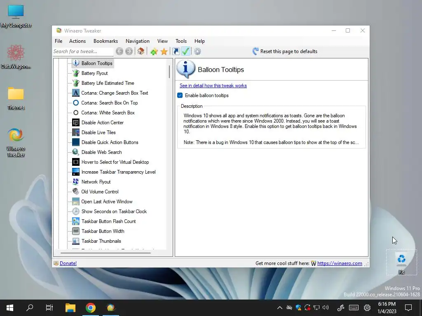
Task: Click the Battery Flyout icon in tree
Action: pos(76,73)
